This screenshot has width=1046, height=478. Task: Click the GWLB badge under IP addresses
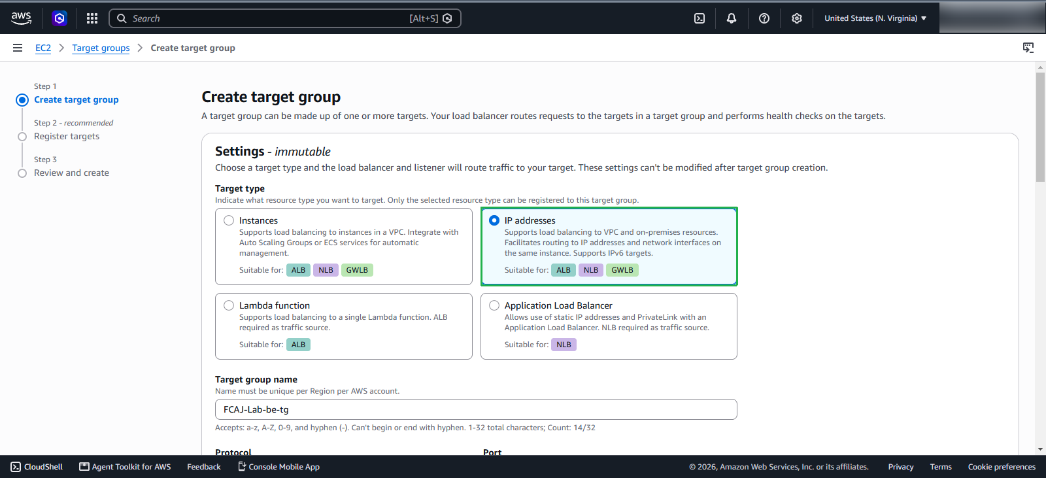click(622, 270)
